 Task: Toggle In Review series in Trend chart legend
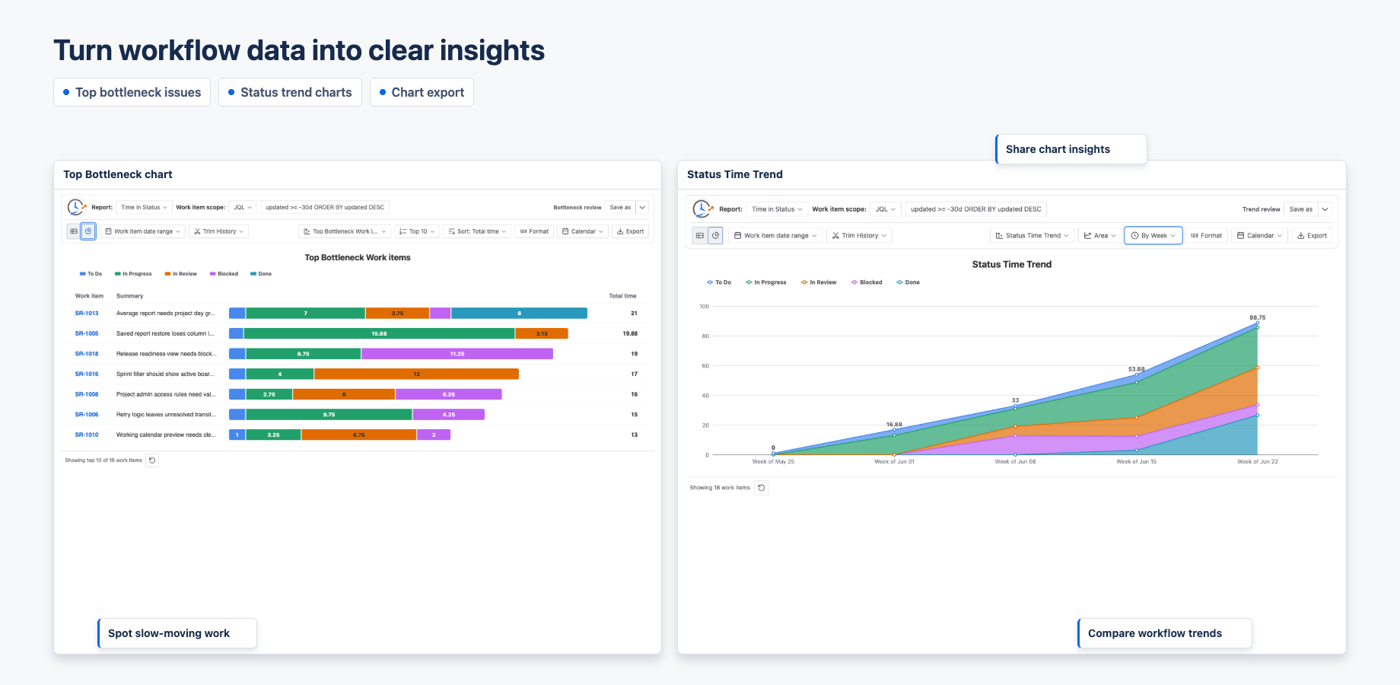point(819,282)
